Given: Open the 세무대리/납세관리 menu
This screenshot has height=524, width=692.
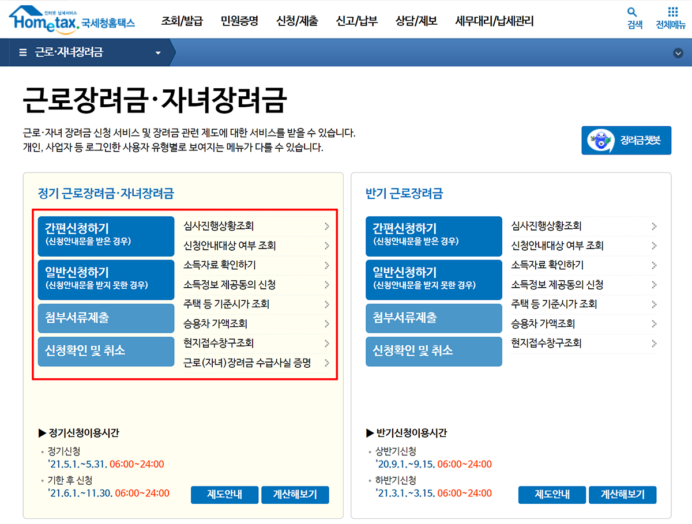Looking at the screenshot, I should [494, 21].
